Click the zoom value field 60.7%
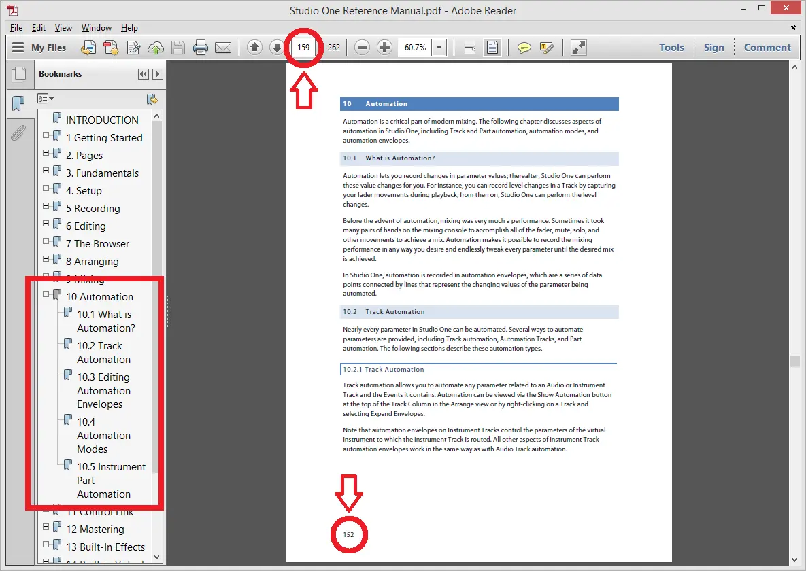 click(416, 48)
